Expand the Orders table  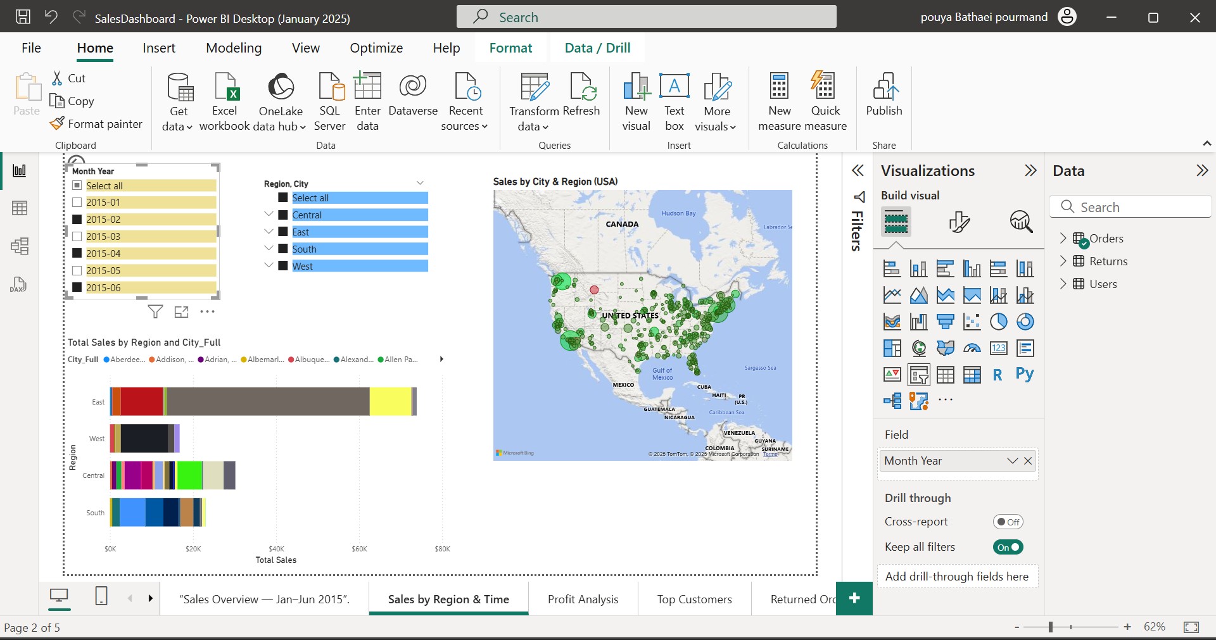coord(1063,238)
